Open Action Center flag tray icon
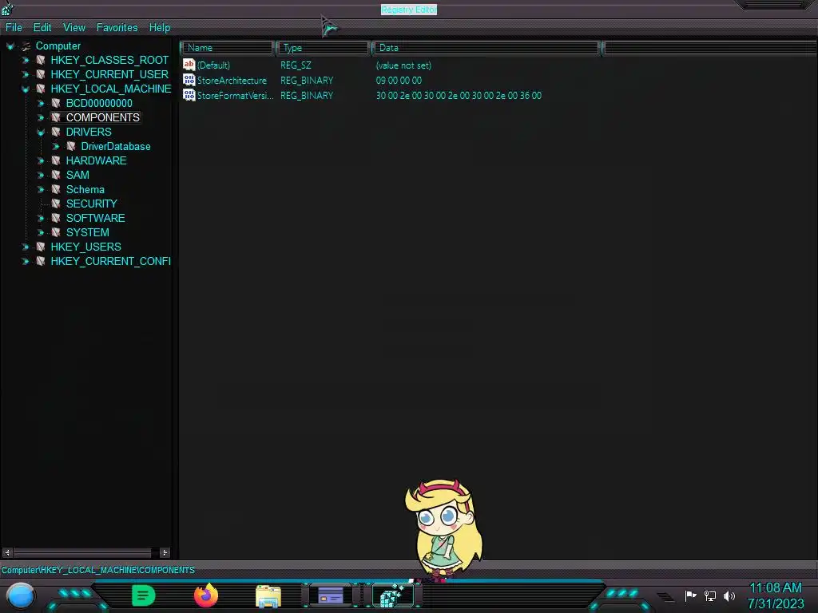Viewport: 818px width, 613px height. 690,595
